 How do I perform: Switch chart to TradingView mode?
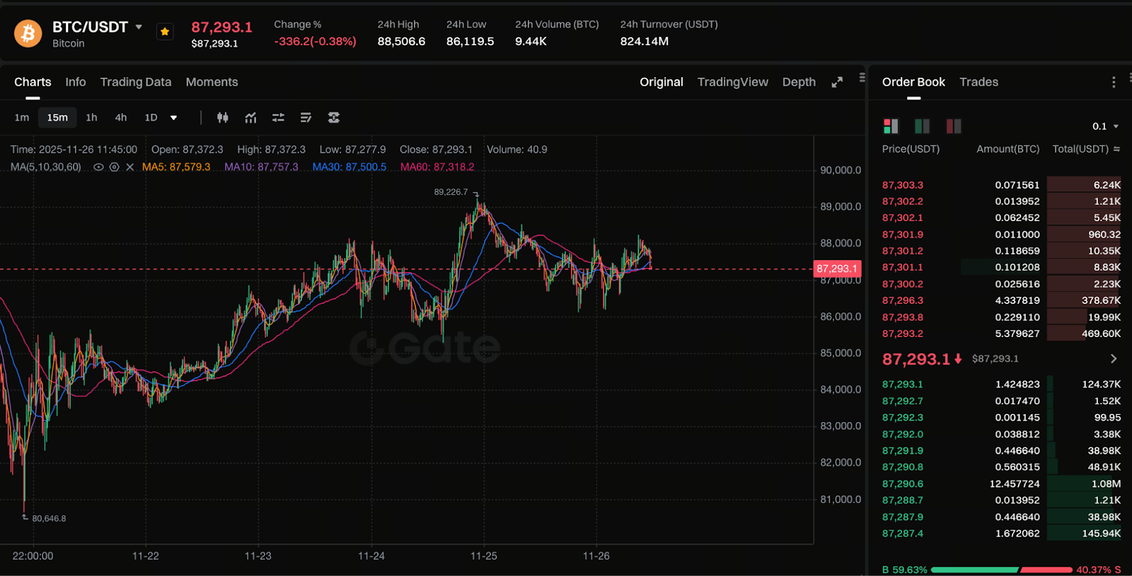[732, 82]
